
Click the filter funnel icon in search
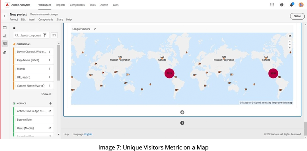coord(45,35)
